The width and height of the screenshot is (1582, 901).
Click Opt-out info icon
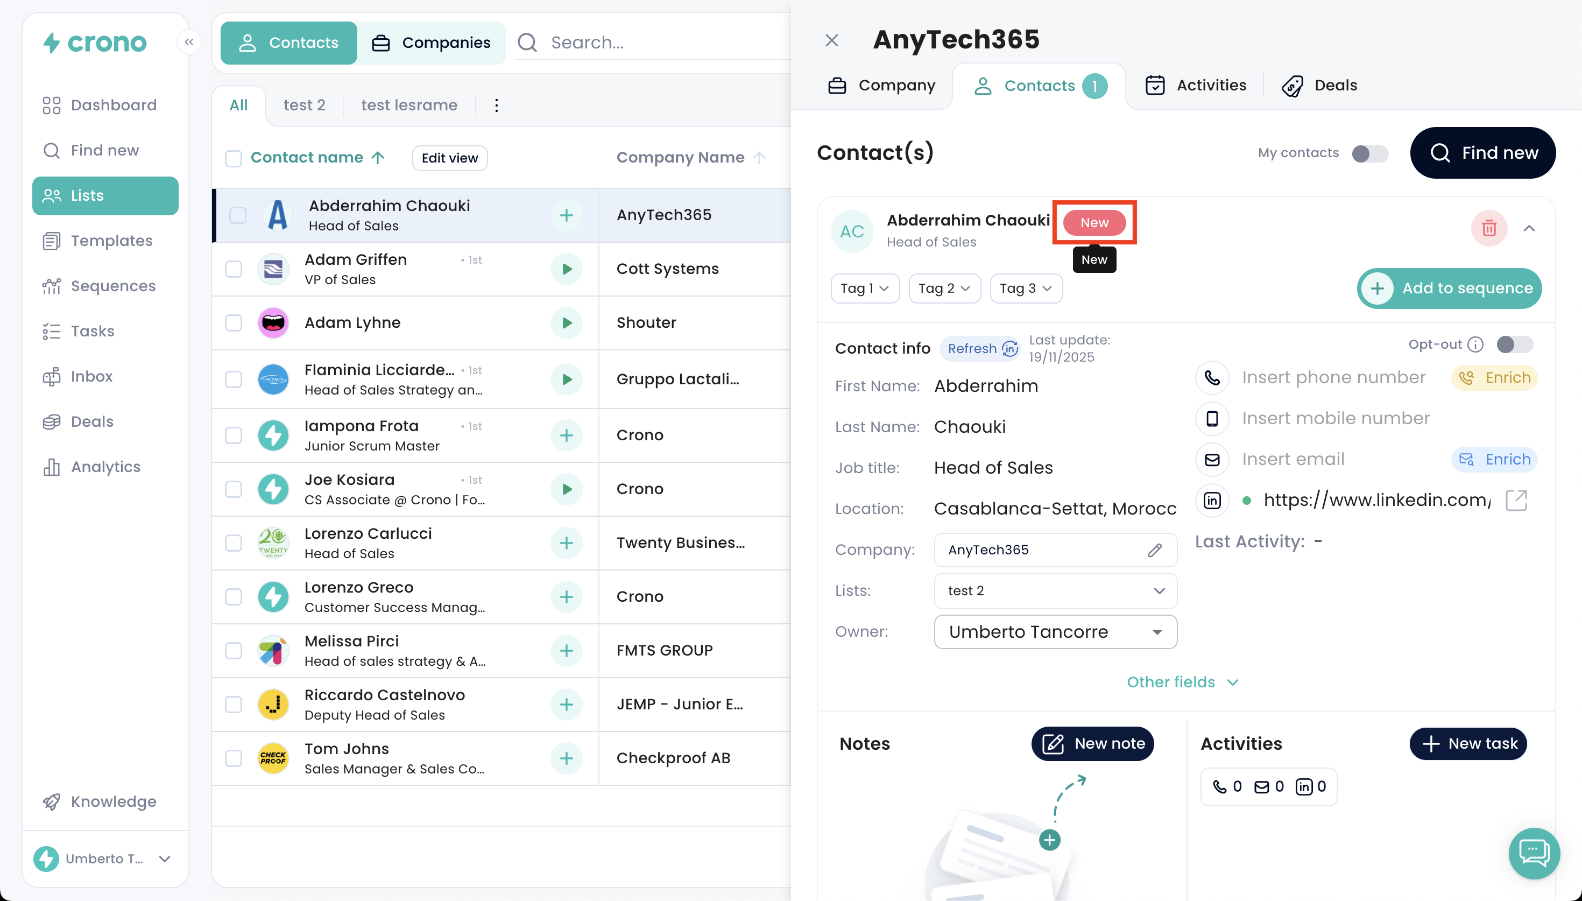(1475, 344)
